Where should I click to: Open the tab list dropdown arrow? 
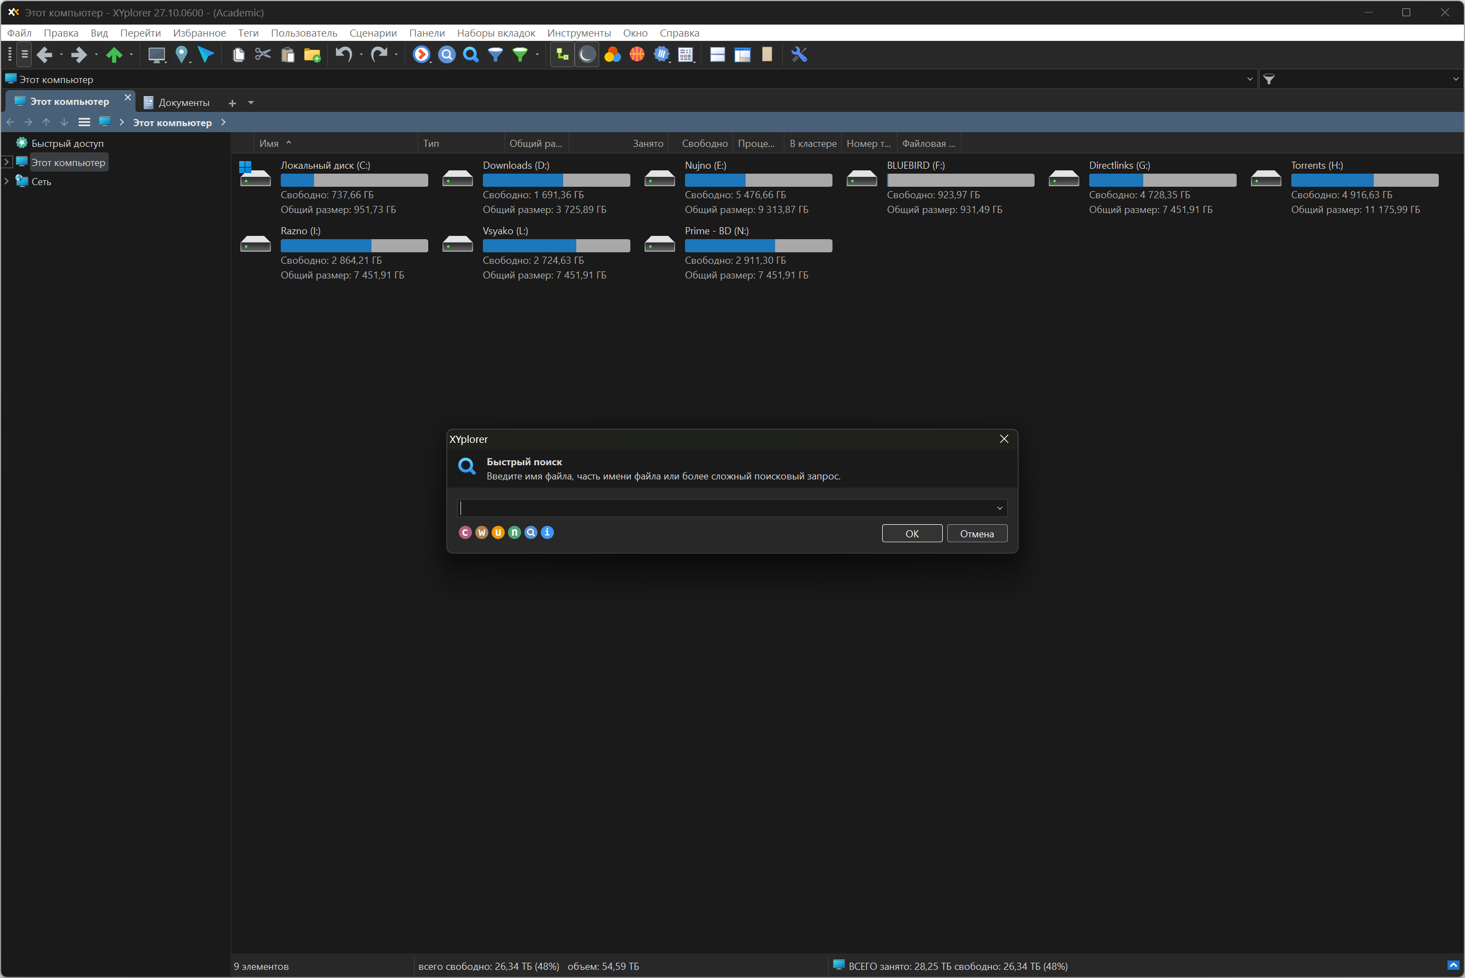pyautogui.click(x=251, y=103)
